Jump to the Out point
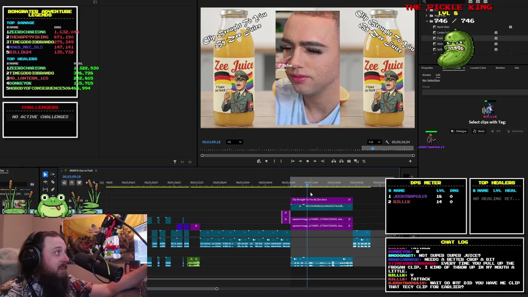This screenshot has width=528, height=297. (323, 161)
